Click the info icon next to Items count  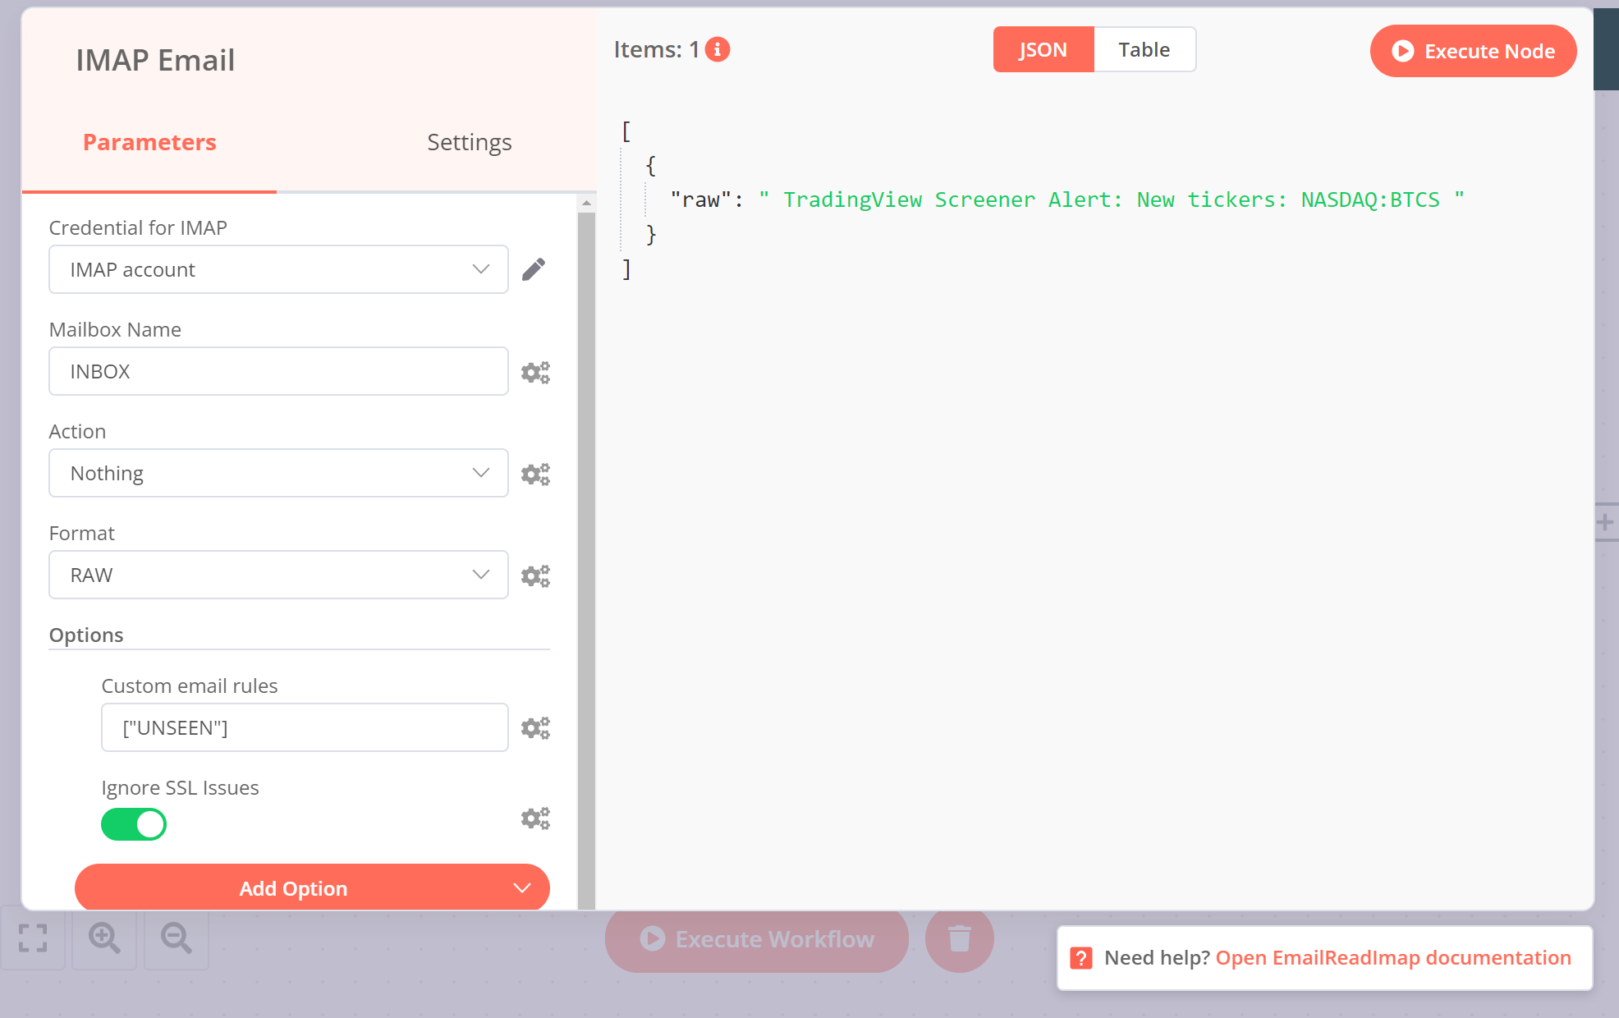pyautogui.click(x=715, y=49)
